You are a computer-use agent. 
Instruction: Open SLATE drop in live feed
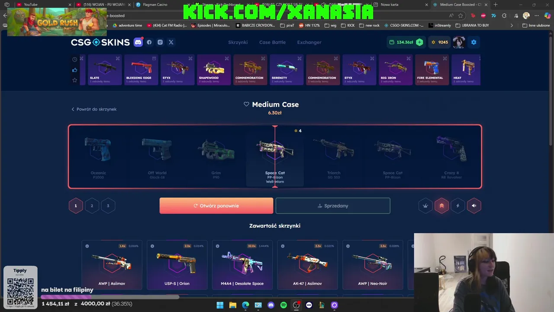click(x=105, y=70)
